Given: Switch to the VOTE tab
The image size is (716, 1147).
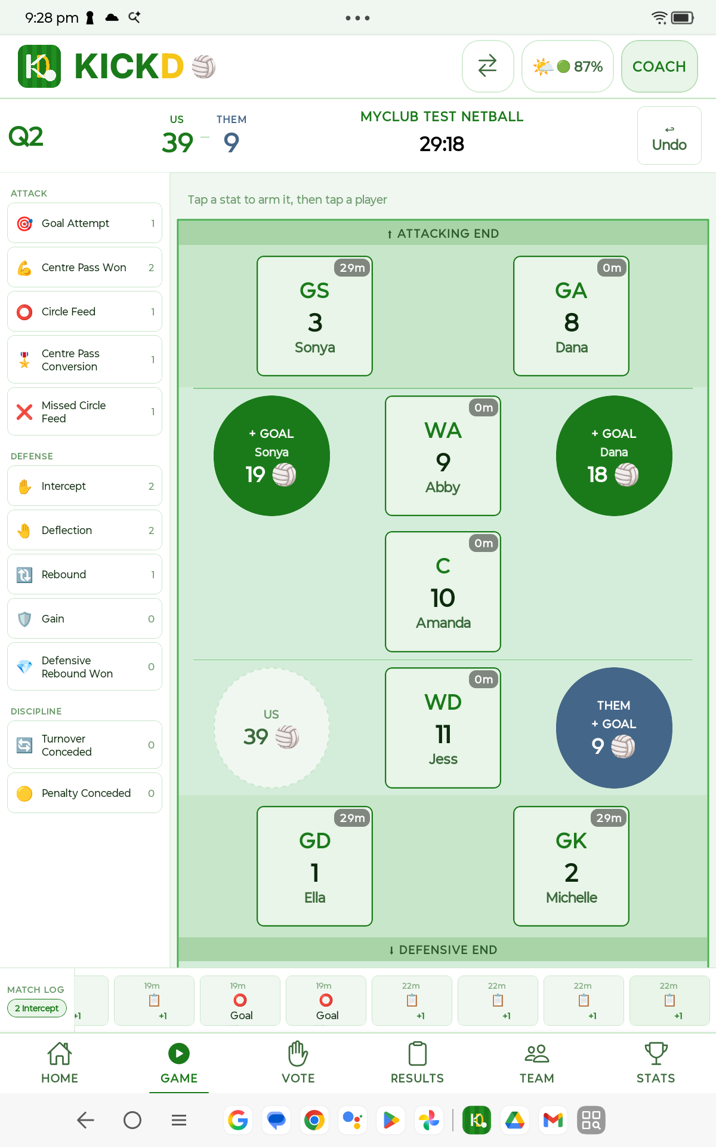Looking at the screenshot, I should pyautogui.click(x=298, y=1063).
